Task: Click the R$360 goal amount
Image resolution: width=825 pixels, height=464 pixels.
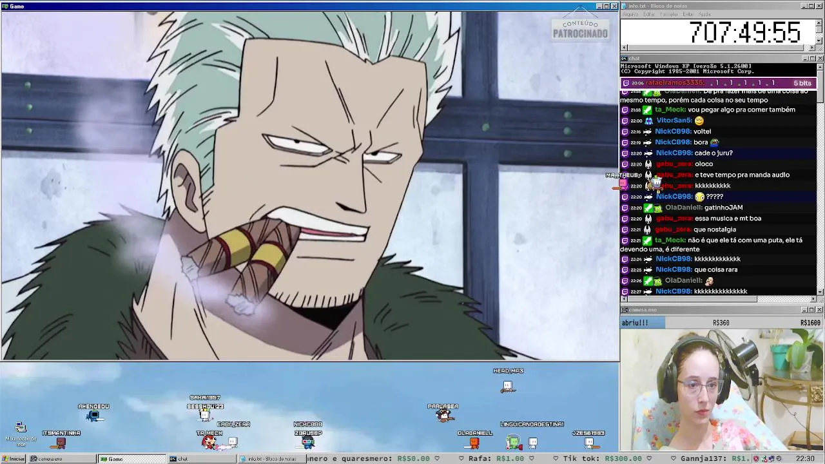Action: click(x=721, y=323)
